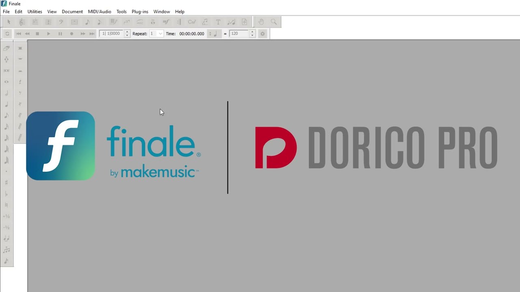Select the HyperScribe tool
520x292 pixels.
click(113, 22)
